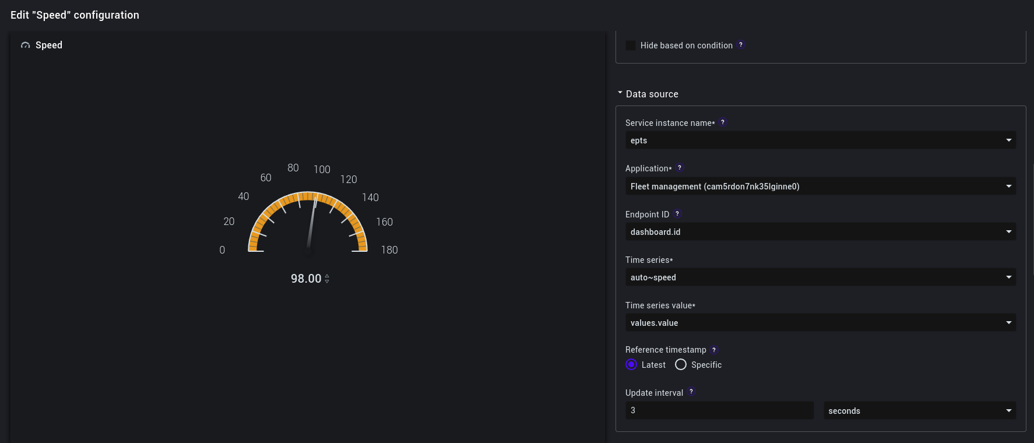Image resolution: width=1034 pixels, height=443 pixels.
Task: Click the speed gauge needle dial
Action: click(x=308, y=222)
